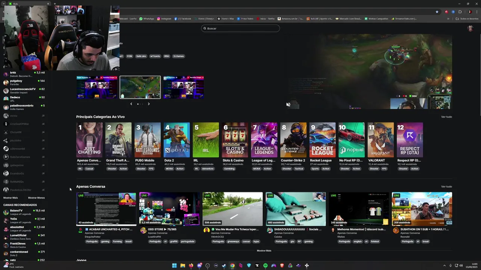Open Spotify from the taskbar

[x=265, y=265]
